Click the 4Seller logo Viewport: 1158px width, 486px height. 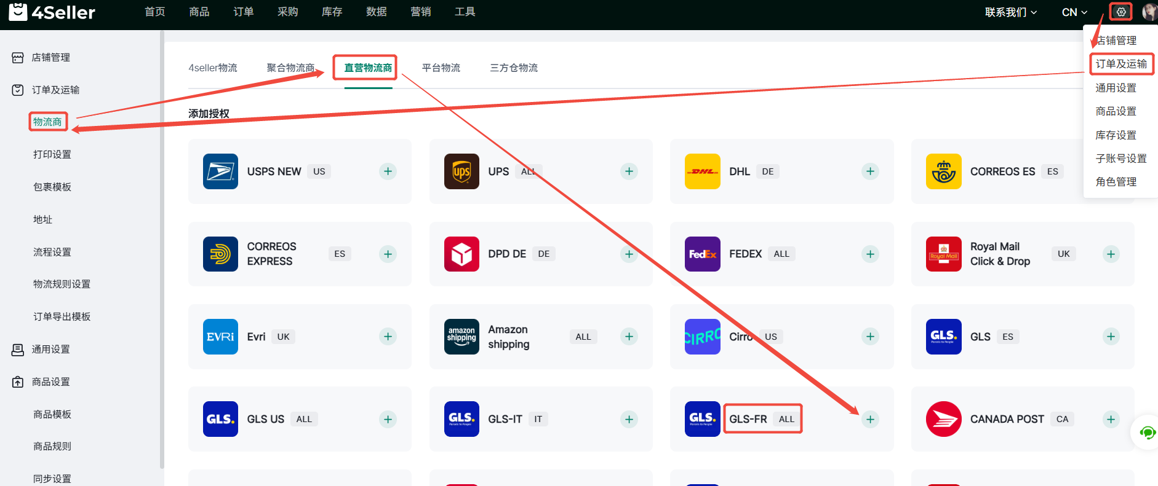pyautogui.click(x=52, y=12)
